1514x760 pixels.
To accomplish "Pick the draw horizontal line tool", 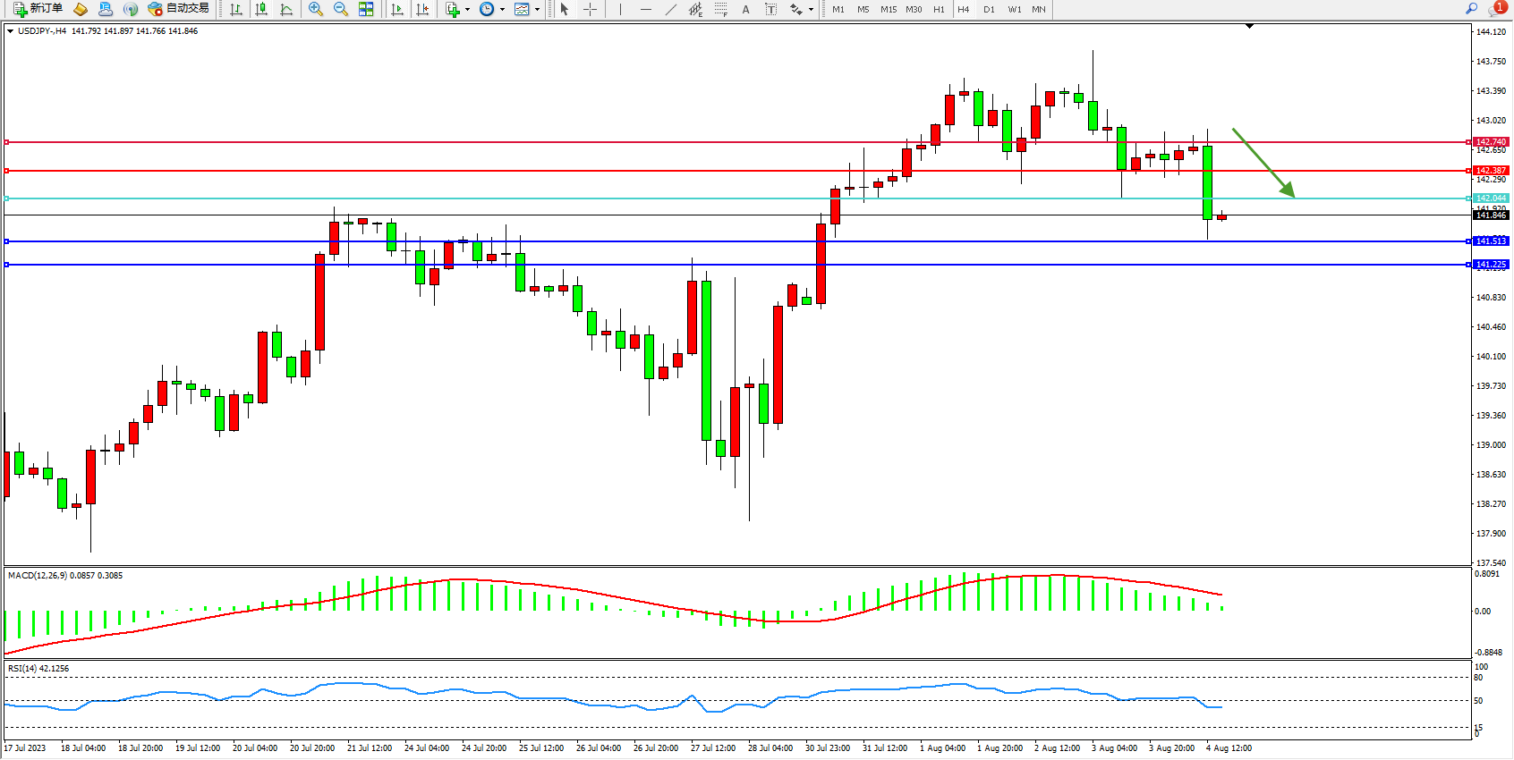I will point(646,9).
